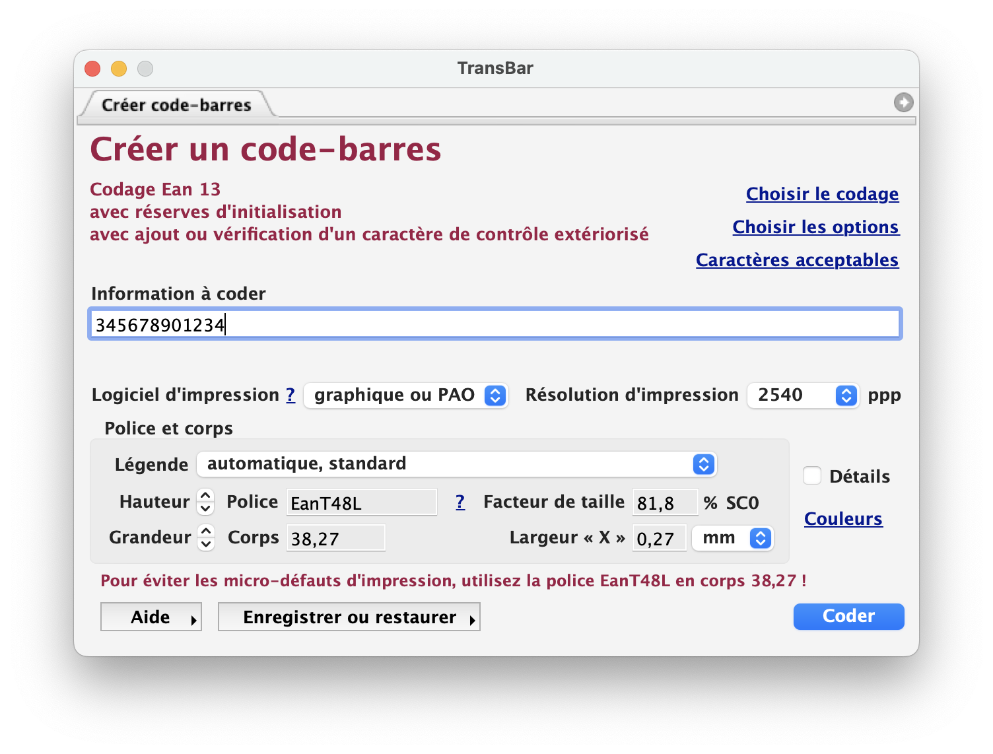This screenshot has width=993, height=754.
Task: Open the Aide menu button
Action: (x=151, y=617)
